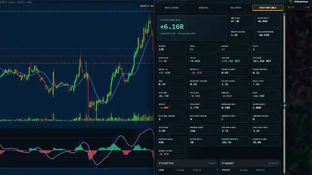
Task: Select the LONG row in By Direction
Action: pos(187,170)
